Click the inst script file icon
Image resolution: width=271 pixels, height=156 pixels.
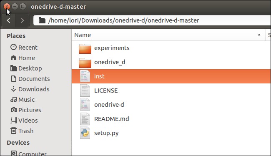tap(85, 76)
